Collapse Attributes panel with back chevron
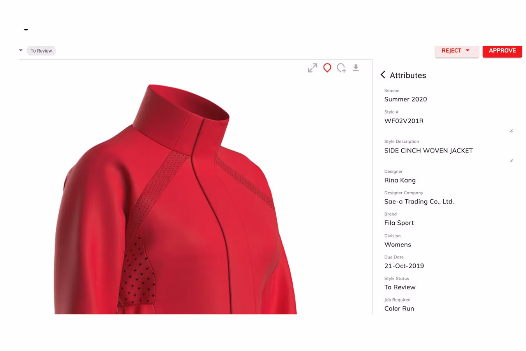Image resolution: width=526 pixels, height=351 pixels. (x=383, y=74)
